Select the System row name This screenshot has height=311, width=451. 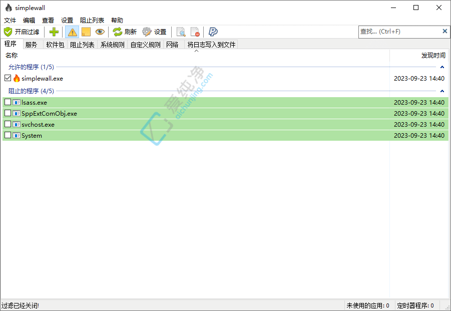pos(32,136)
